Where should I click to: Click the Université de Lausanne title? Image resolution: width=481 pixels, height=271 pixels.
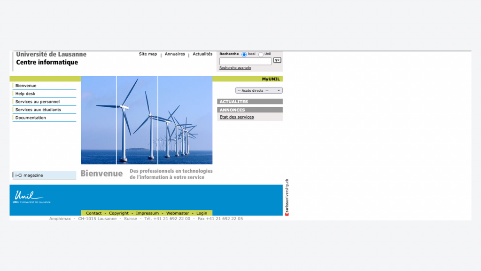(51, 55)
